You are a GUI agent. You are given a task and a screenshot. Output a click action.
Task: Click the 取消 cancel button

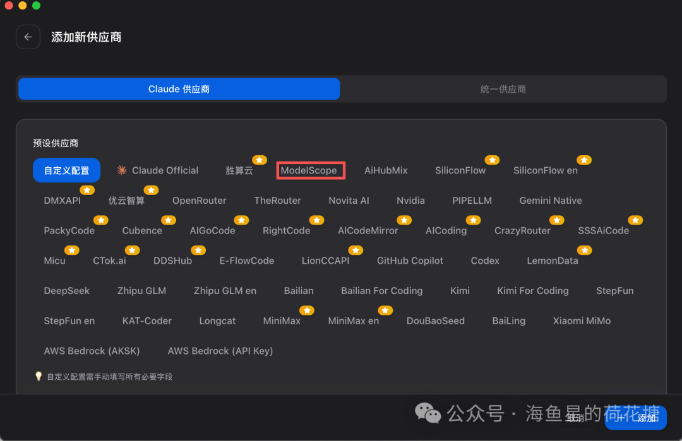coord(575,418)
